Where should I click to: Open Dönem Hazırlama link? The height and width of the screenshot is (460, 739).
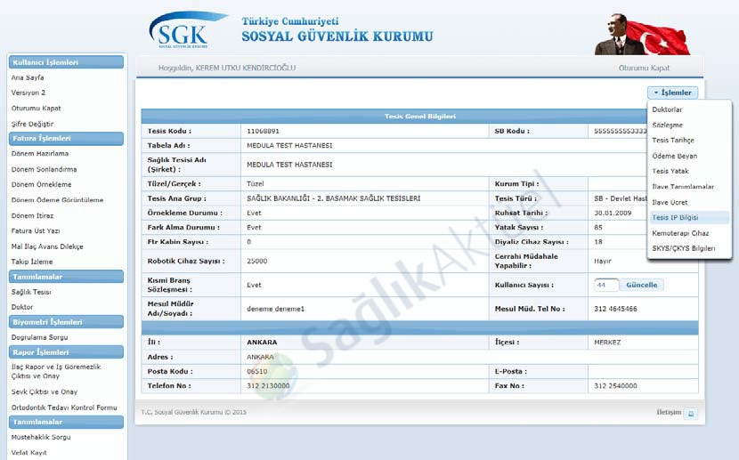pos(39,153)
